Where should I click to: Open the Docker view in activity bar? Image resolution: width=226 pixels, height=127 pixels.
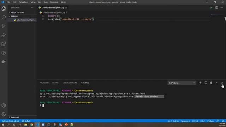(x=4, y=62)
